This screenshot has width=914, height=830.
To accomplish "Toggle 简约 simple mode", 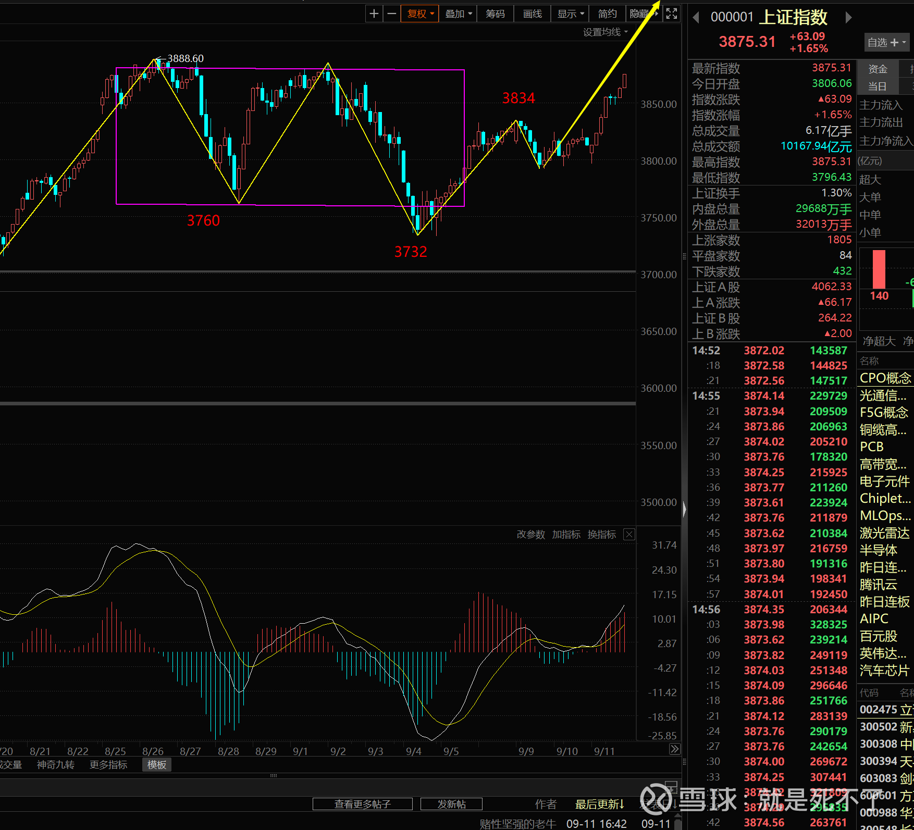I will [x=607, y=14].
